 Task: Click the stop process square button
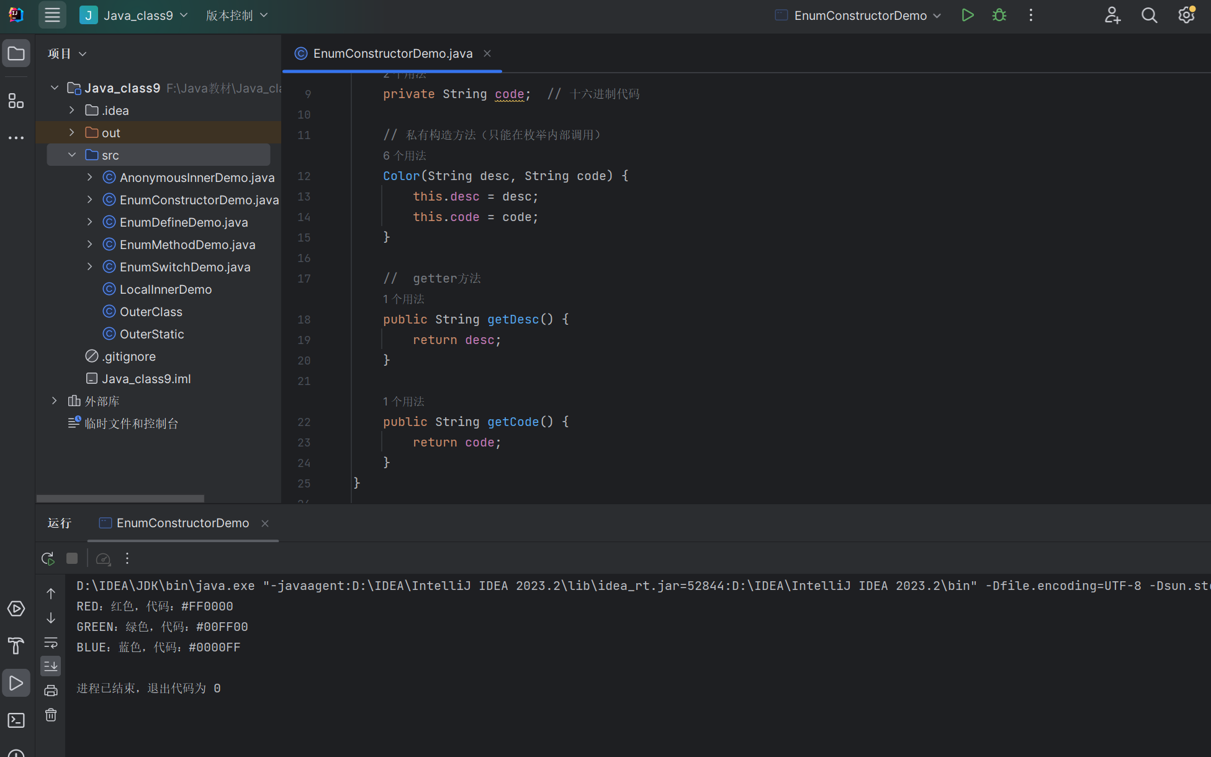72,559
